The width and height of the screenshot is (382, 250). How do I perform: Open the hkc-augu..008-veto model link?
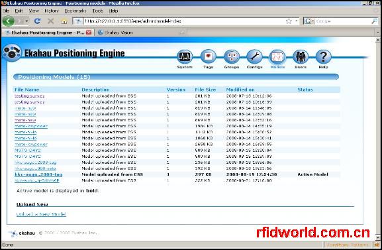tap(35, 168)
